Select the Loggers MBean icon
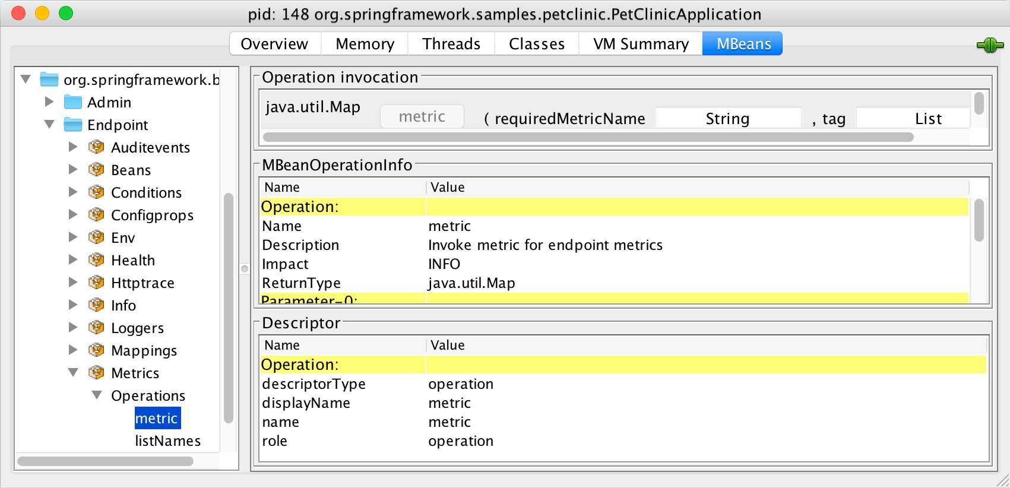The width and height of the screenshot is (1010, 488). 96,328
